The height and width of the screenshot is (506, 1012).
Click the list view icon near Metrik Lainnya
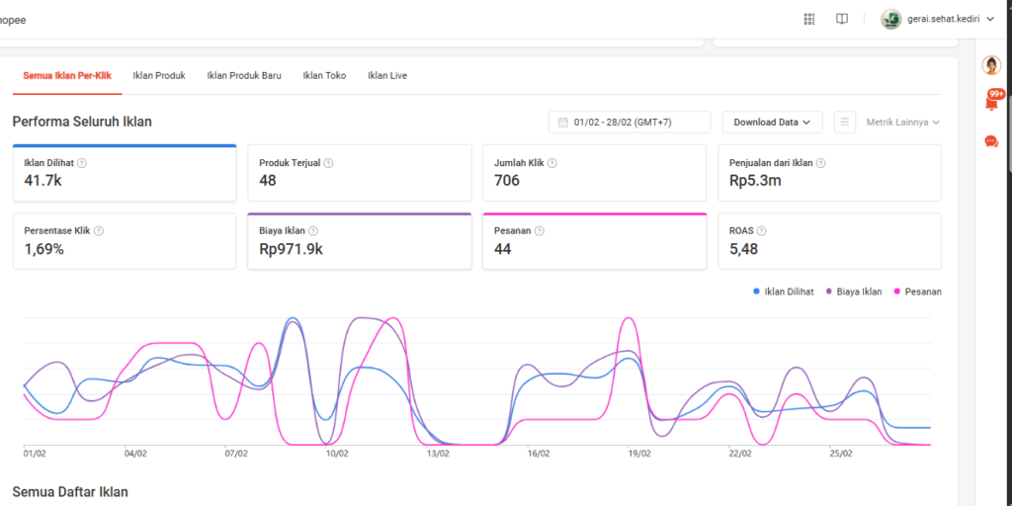tap(844, 123)
